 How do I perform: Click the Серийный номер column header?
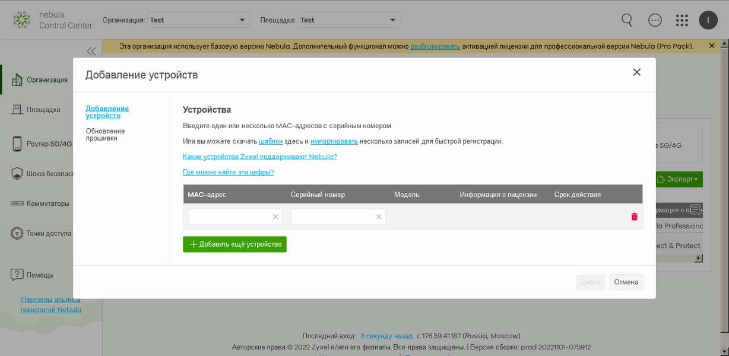pos(318,194)
